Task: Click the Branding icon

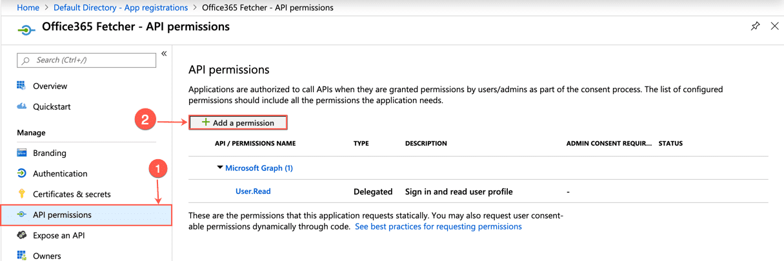Action: (x=21, y=153)
